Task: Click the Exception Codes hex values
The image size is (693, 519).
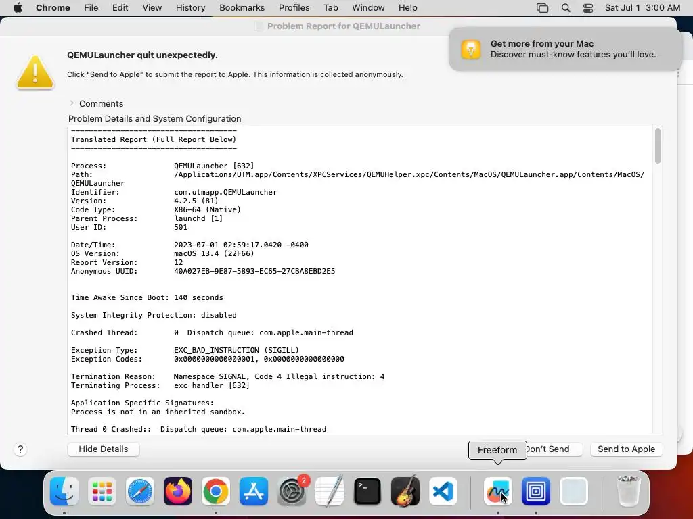Action: tap(259, 360)
